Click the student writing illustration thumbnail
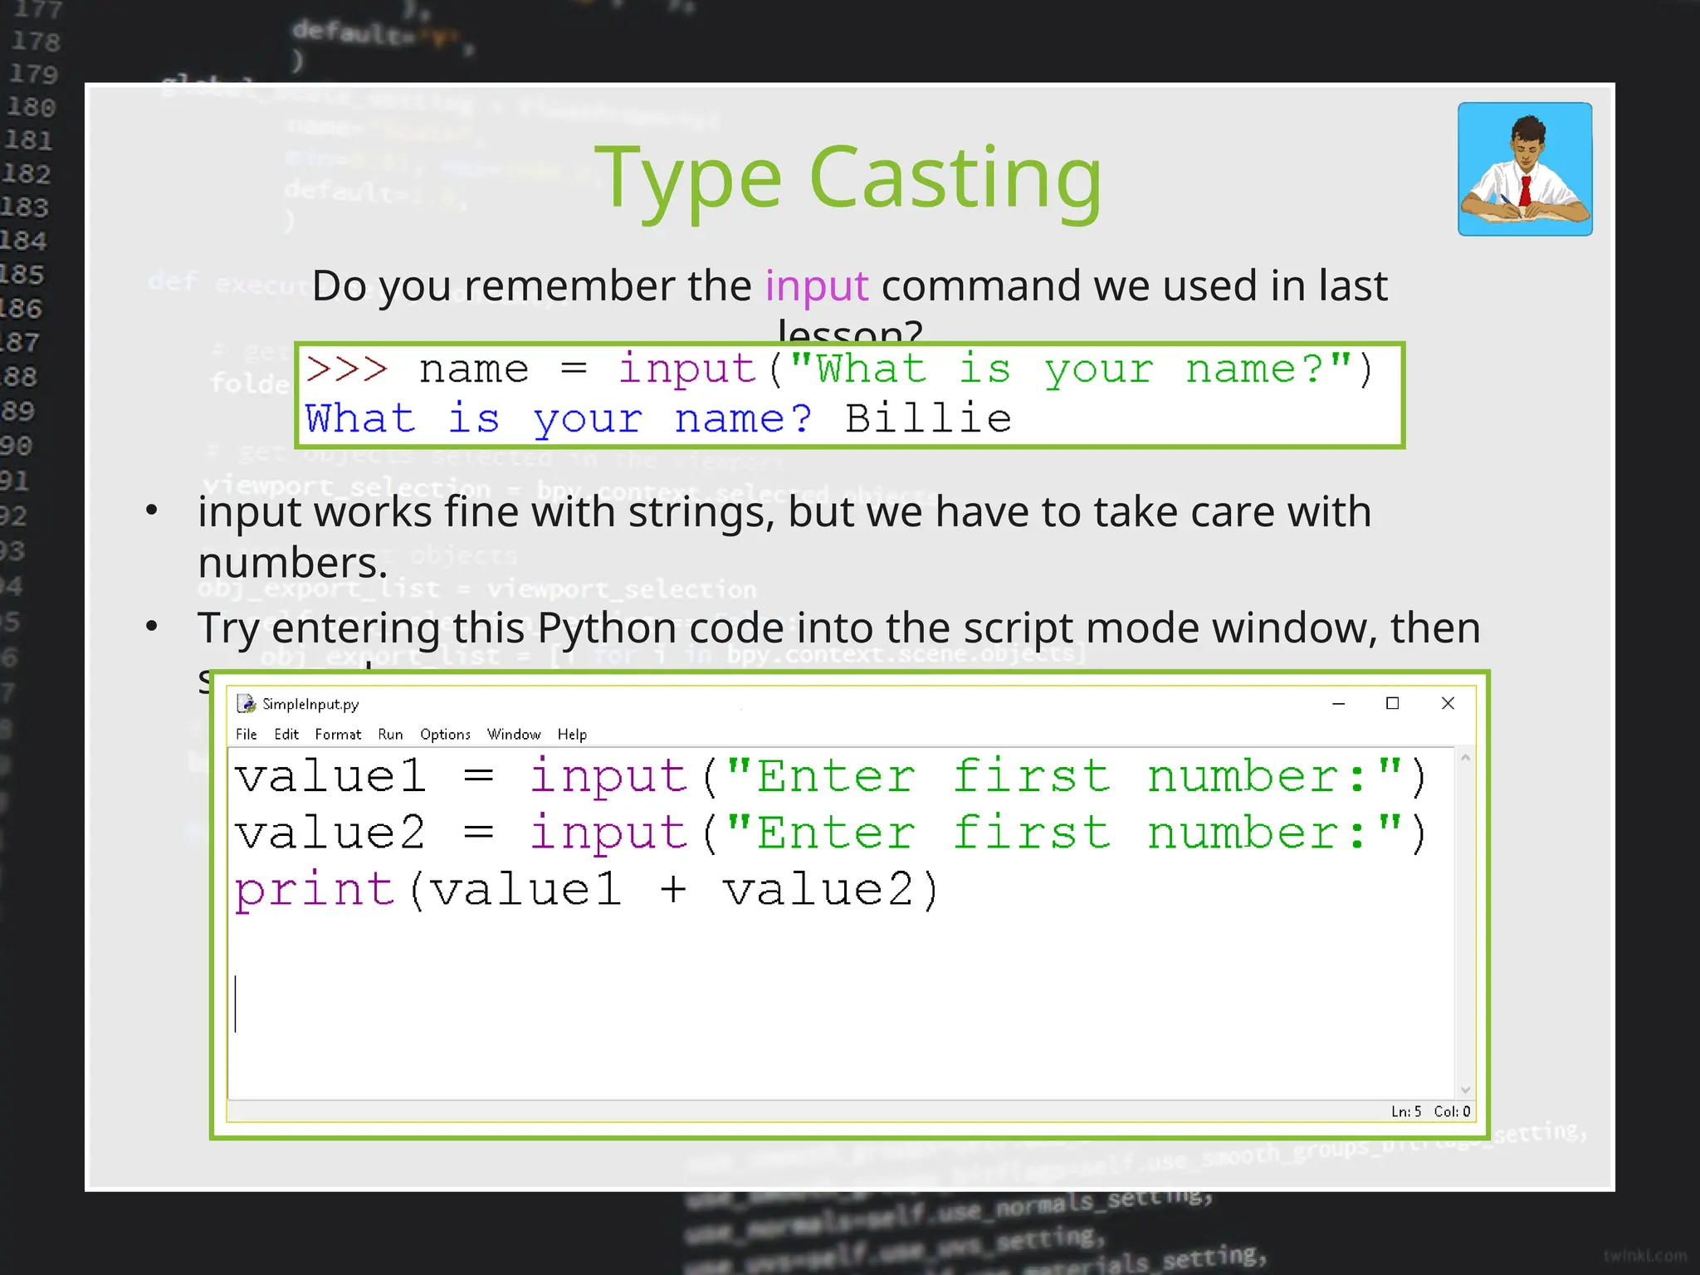Screen dimensions: 1700x1275 1525,169
